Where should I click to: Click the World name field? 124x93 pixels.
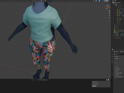[x=120, y=54]
